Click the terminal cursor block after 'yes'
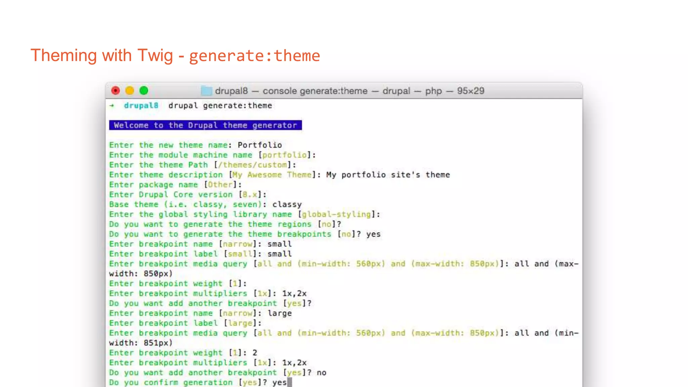This screenshot has width=688, height=387. tap(290, 382)
